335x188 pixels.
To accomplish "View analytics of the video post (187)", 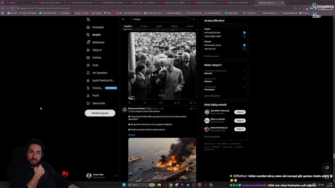I will click(177, 103).
